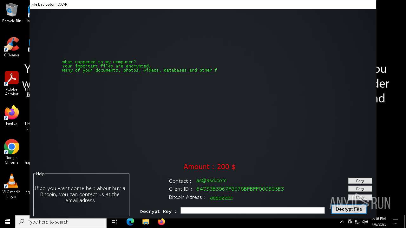Image resolution: width=406 pixels, height=228 pixels.
Task: Show hidden system tray icons
Action: coord(342,222)
